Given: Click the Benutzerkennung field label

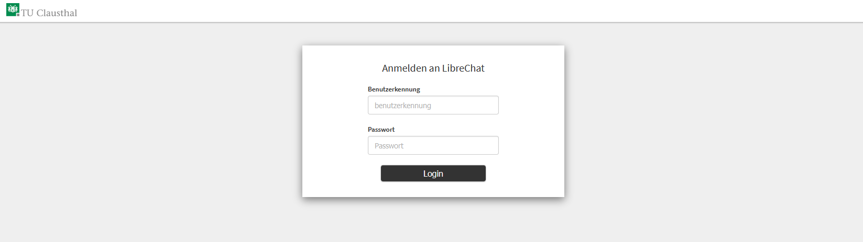Looking at the screenshot, I should click(394, 89).
